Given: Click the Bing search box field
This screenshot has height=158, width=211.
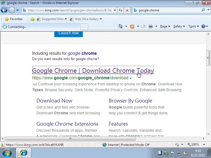Looking at the screenshot, I should coord(167,10).
